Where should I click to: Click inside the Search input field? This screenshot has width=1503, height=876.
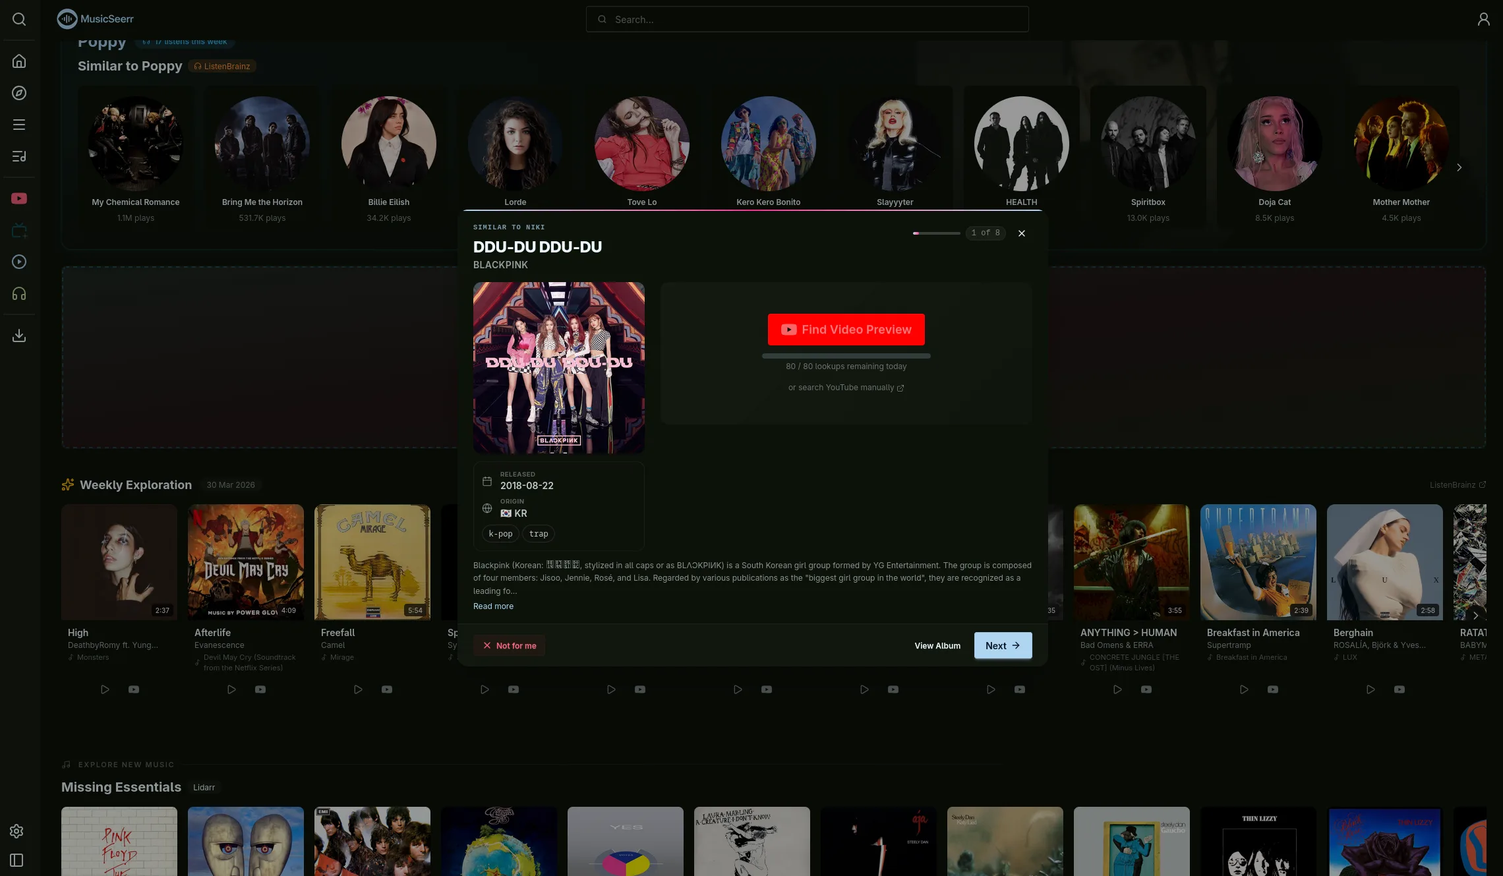point(806,19)
